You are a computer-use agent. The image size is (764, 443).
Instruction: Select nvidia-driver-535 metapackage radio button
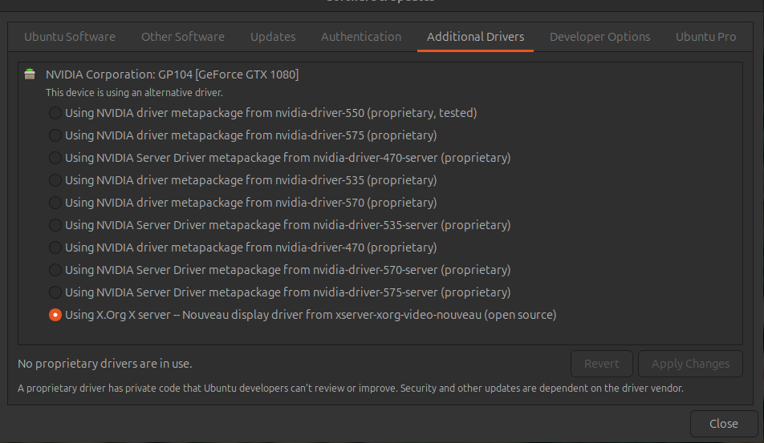[x=55, y=180]
